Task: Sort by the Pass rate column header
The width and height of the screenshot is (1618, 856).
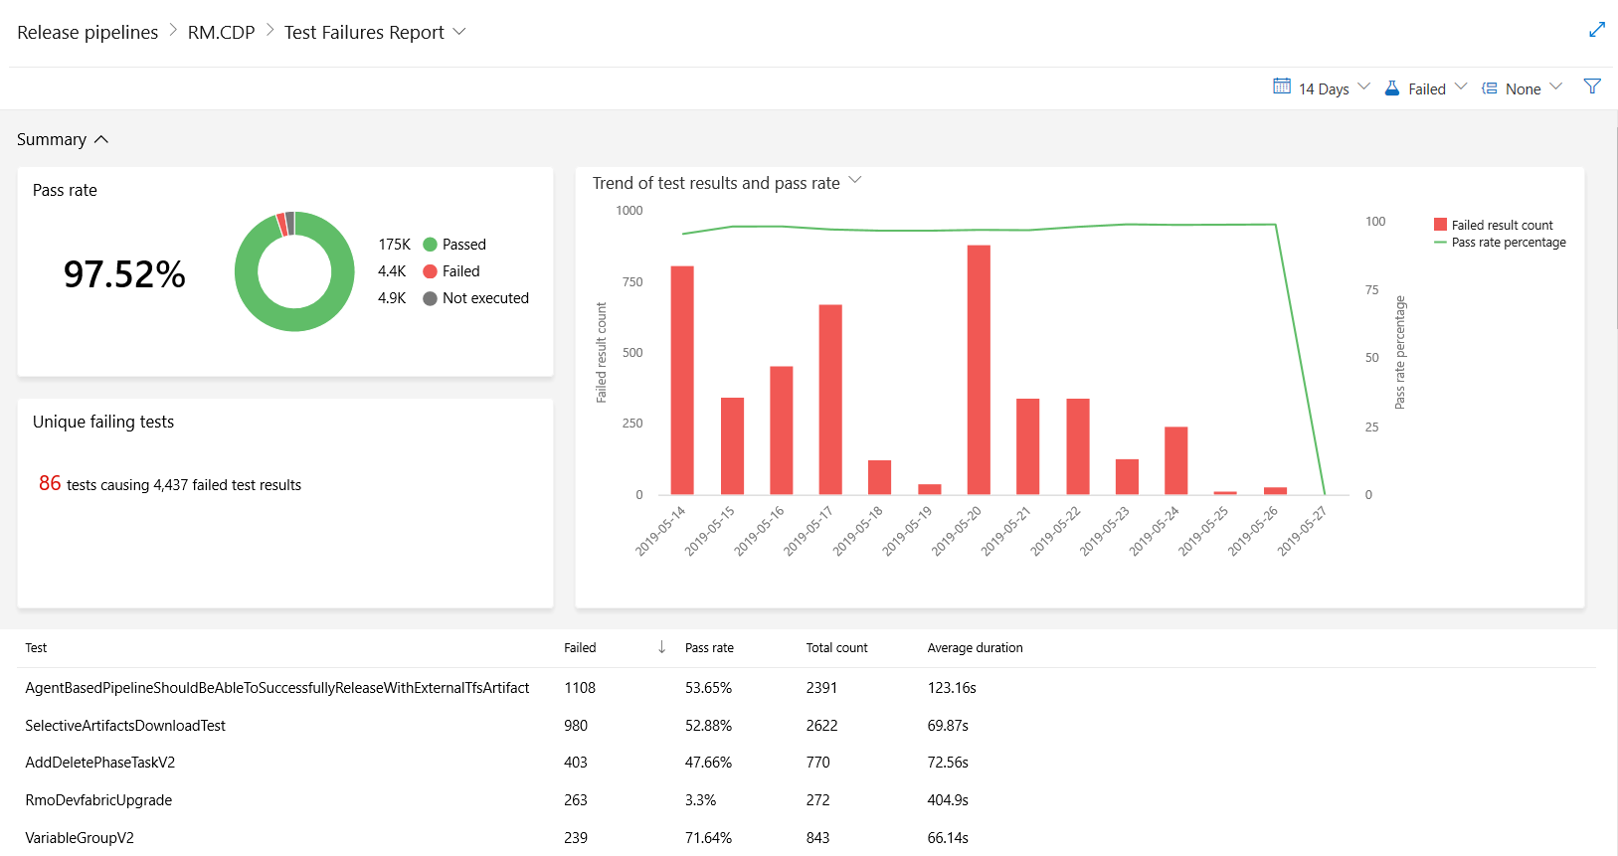Action: pos(709,648)
